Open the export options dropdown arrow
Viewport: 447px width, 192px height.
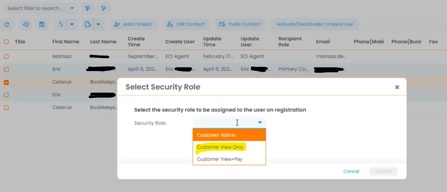point(98,25)
